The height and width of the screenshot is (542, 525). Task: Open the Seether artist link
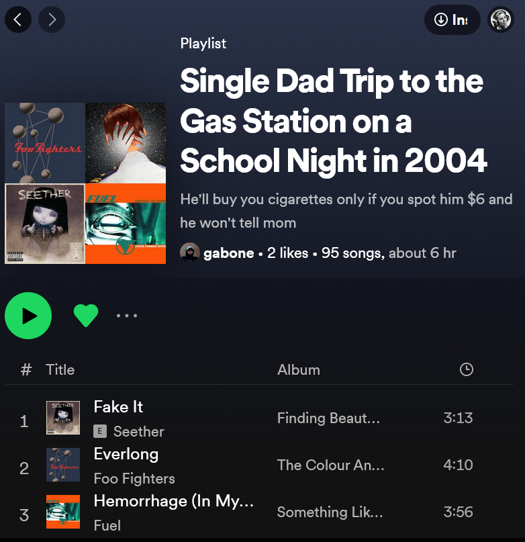pos(138,431)
